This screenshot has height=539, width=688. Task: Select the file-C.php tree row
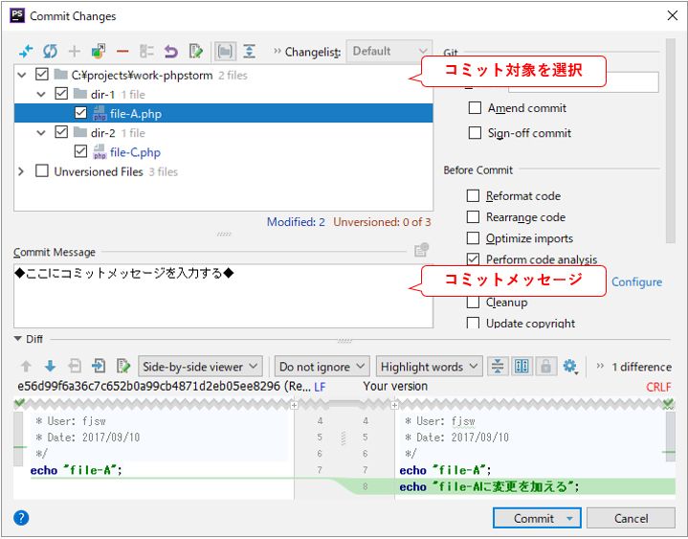click(223, 152)
